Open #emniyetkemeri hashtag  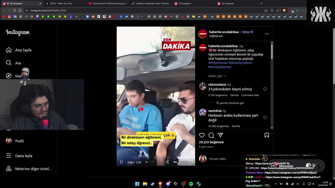coord(220,67)
